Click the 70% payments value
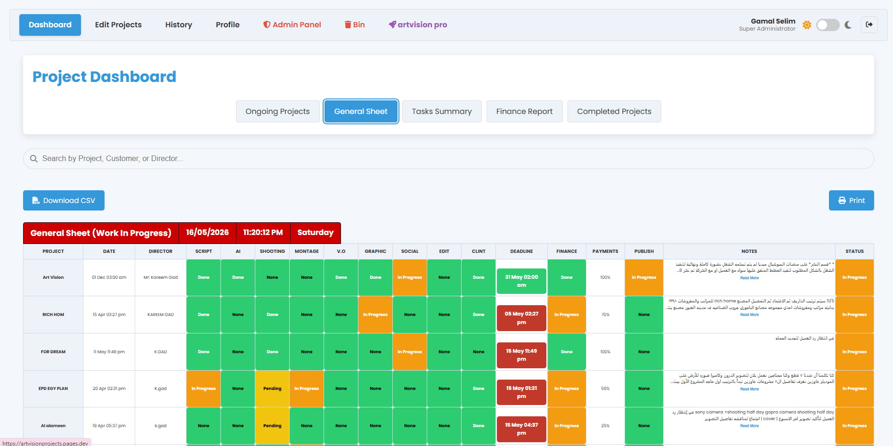893x446 pixels. pyautogui.click(x=605, y=315)
